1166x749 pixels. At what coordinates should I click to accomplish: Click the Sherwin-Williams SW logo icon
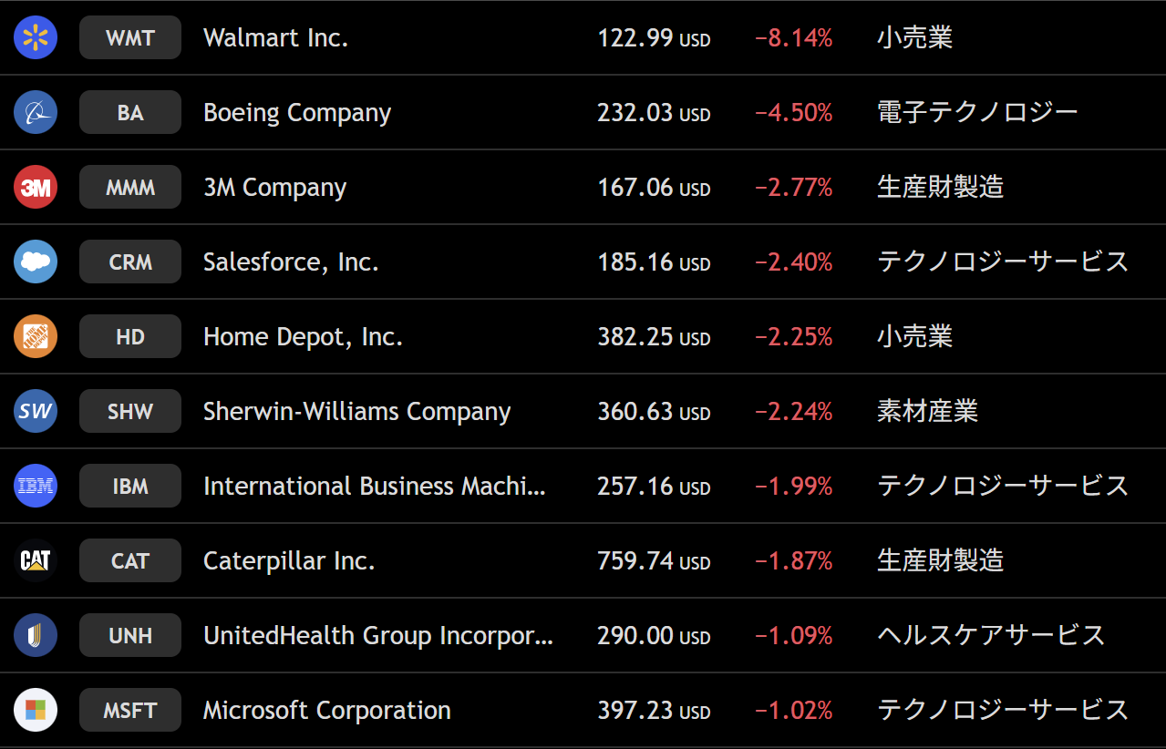[x=36, y=412]
